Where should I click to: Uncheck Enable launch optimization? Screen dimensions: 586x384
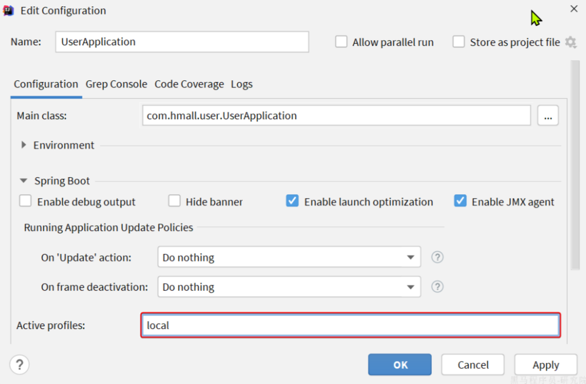click(x=292, y=201)
